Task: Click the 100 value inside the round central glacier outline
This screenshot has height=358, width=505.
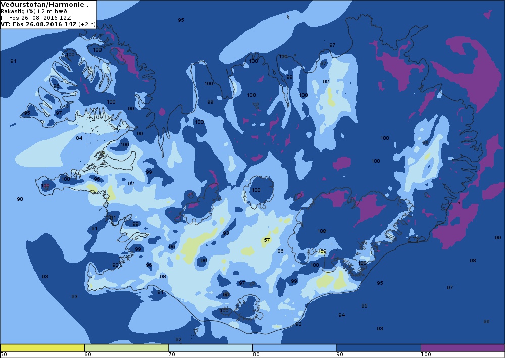Action: pos(256,190)
